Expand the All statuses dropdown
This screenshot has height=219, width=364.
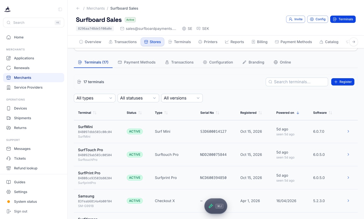point(138,98)
